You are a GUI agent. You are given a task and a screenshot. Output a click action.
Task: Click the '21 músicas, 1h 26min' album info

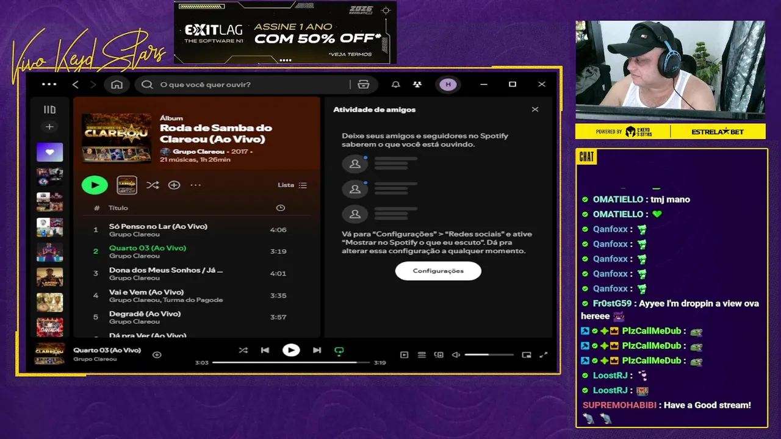tap(195, 160)
